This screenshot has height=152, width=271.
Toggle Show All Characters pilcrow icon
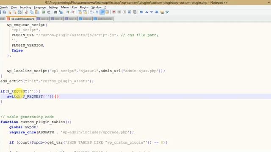[x=97, y=12]
